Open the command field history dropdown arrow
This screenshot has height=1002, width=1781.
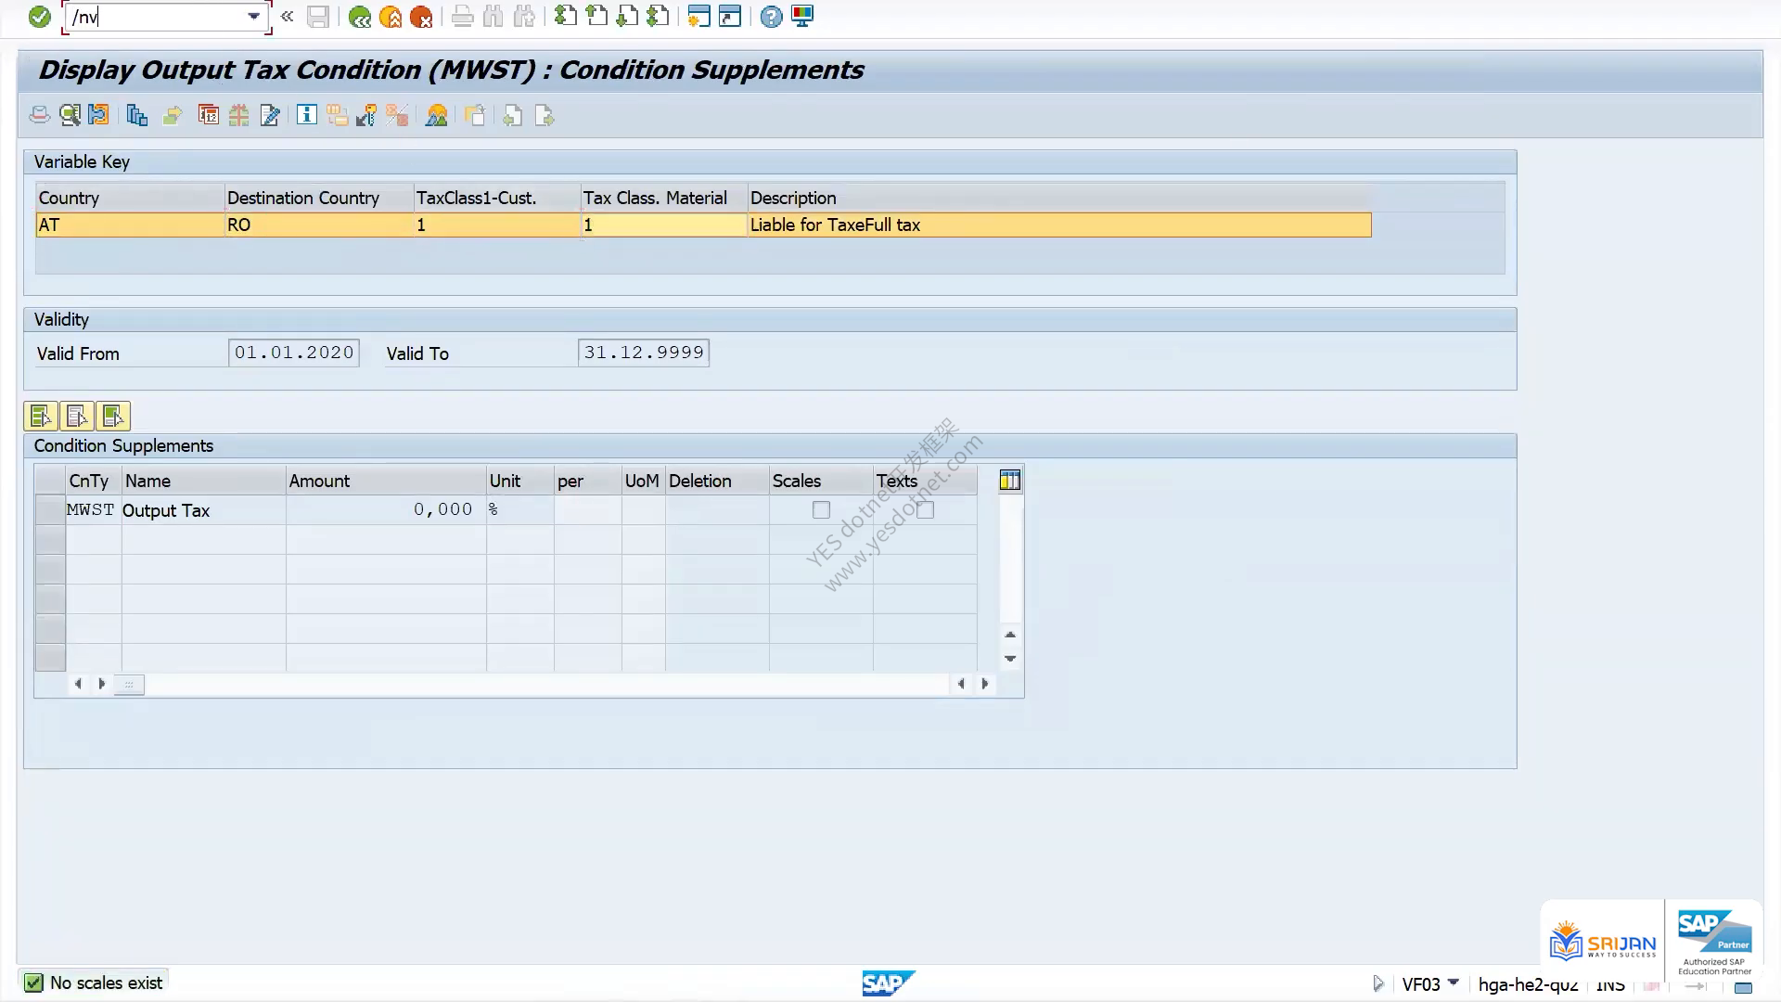click(253, 16)
